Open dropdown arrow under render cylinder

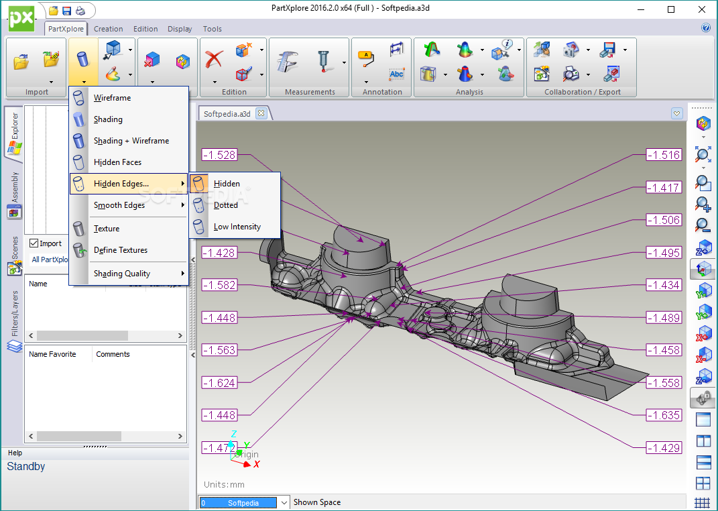coord(83,82)
